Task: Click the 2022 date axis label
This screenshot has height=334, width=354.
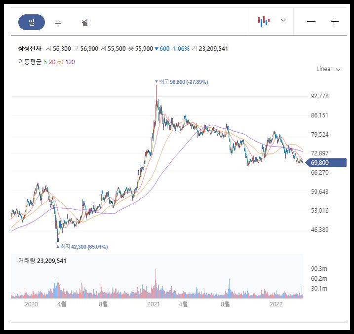Action: click(x=276, y=304)
